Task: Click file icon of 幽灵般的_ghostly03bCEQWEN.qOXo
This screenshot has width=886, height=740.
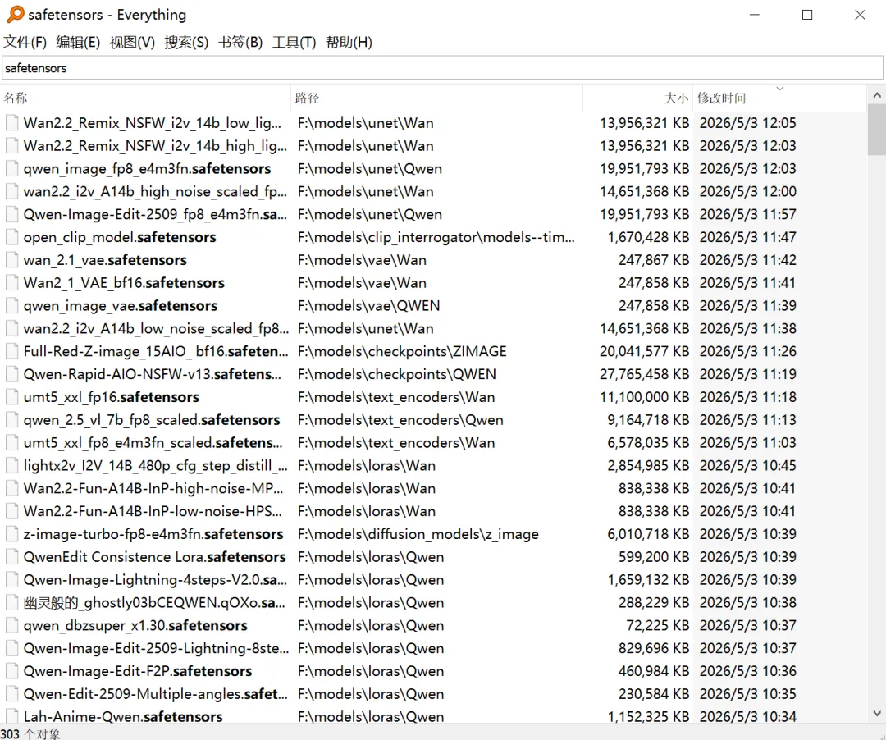Action: pos(11,603)
